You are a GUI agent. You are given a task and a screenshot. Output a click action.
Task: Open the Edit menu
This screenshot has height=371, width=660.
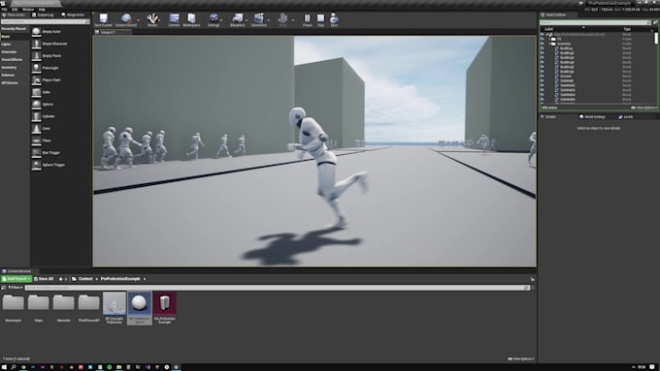[x=15, y=10]
